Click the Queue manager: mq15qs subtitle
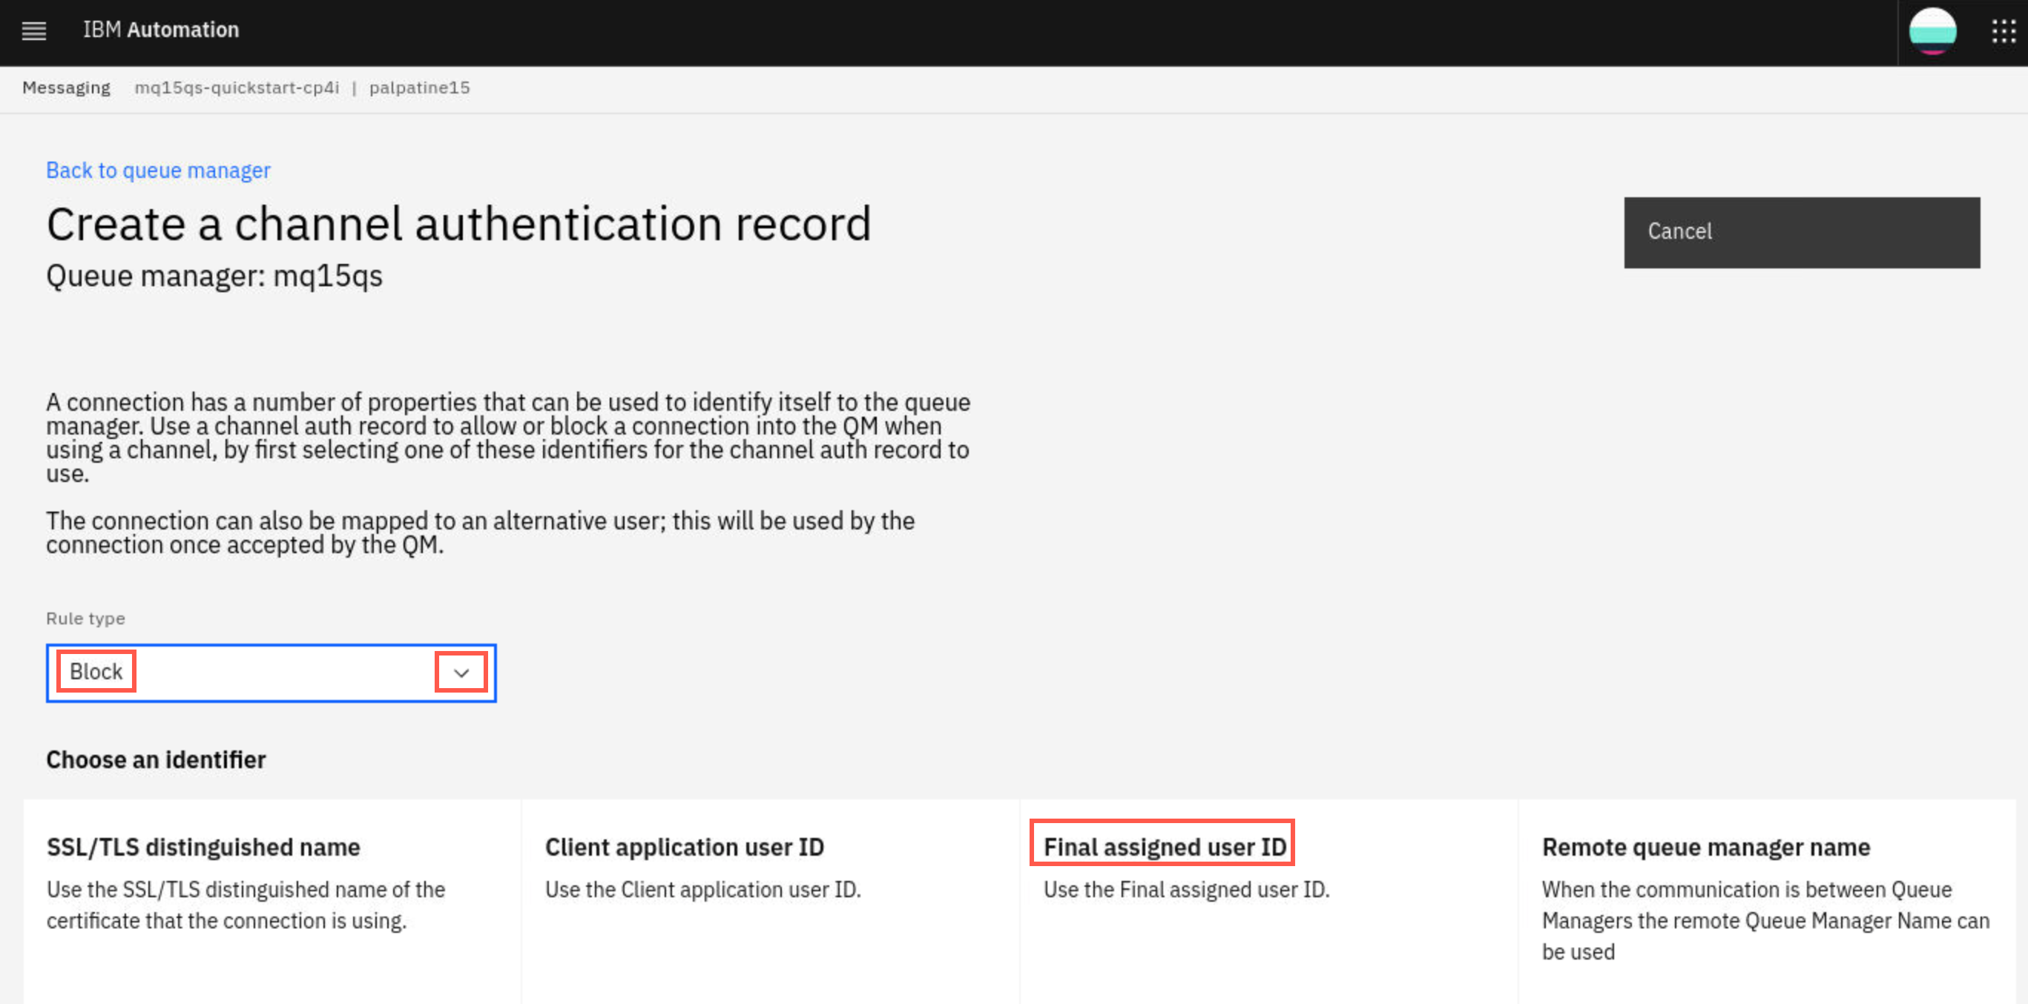This screenshot has width=2028, height=1004. [214, 276]
